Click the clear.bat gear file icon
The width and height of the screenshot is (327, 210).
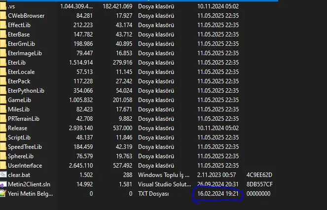pos(3,175)
